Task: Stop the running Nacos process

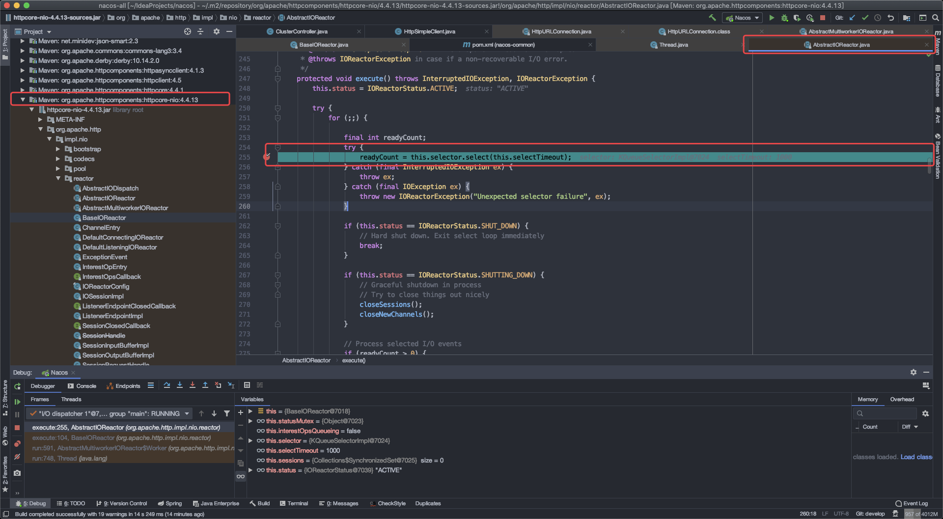Action: 823,18
